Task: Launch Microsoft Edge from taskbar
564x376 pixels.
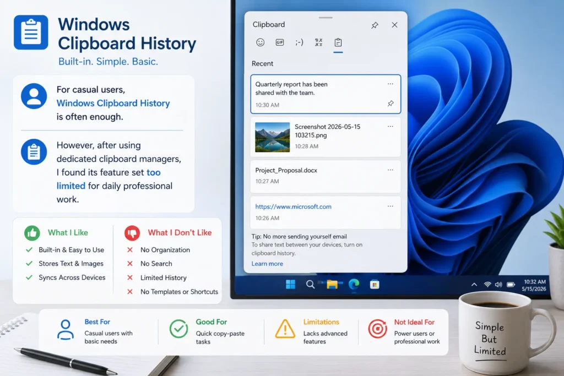Action: 354,284
